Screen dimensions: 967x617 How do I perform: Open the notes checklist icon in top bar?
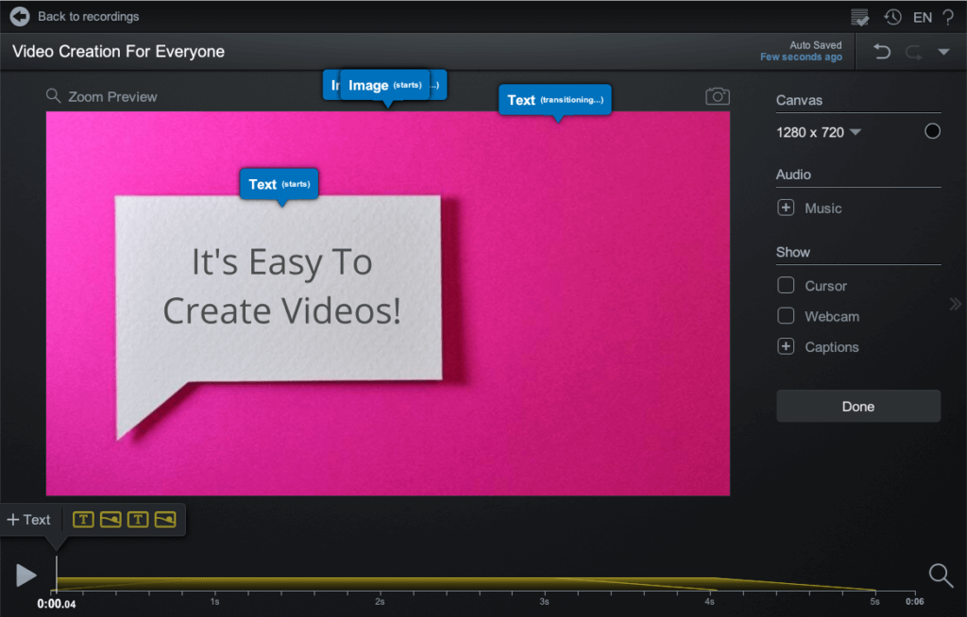coord(859,17)
